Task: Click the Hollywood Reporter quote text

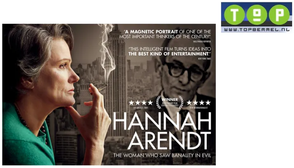Action: [165, 34]
